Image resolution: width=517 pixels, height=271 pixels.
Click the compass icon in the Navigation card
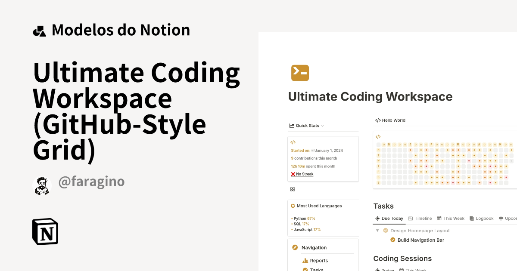[x=295, y=247]
